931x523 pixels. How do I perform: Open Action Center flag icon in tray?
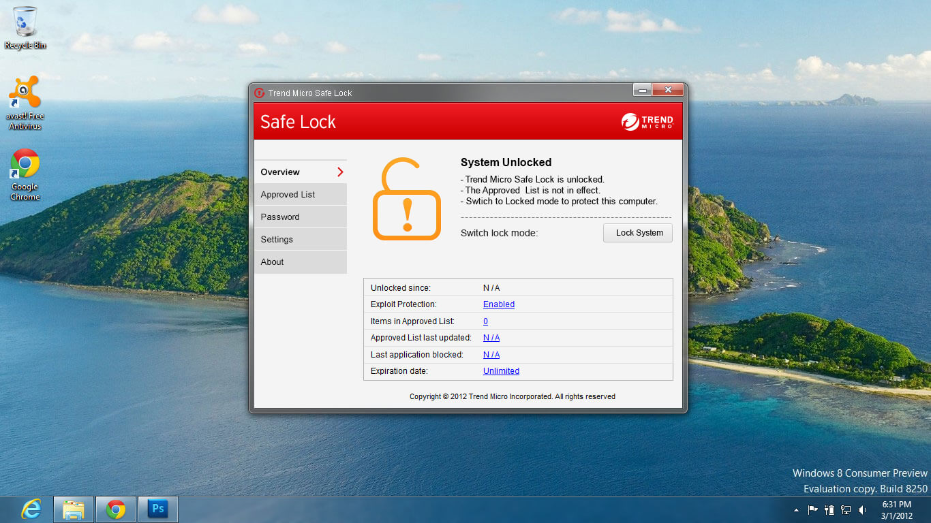[x=813, y=509]
